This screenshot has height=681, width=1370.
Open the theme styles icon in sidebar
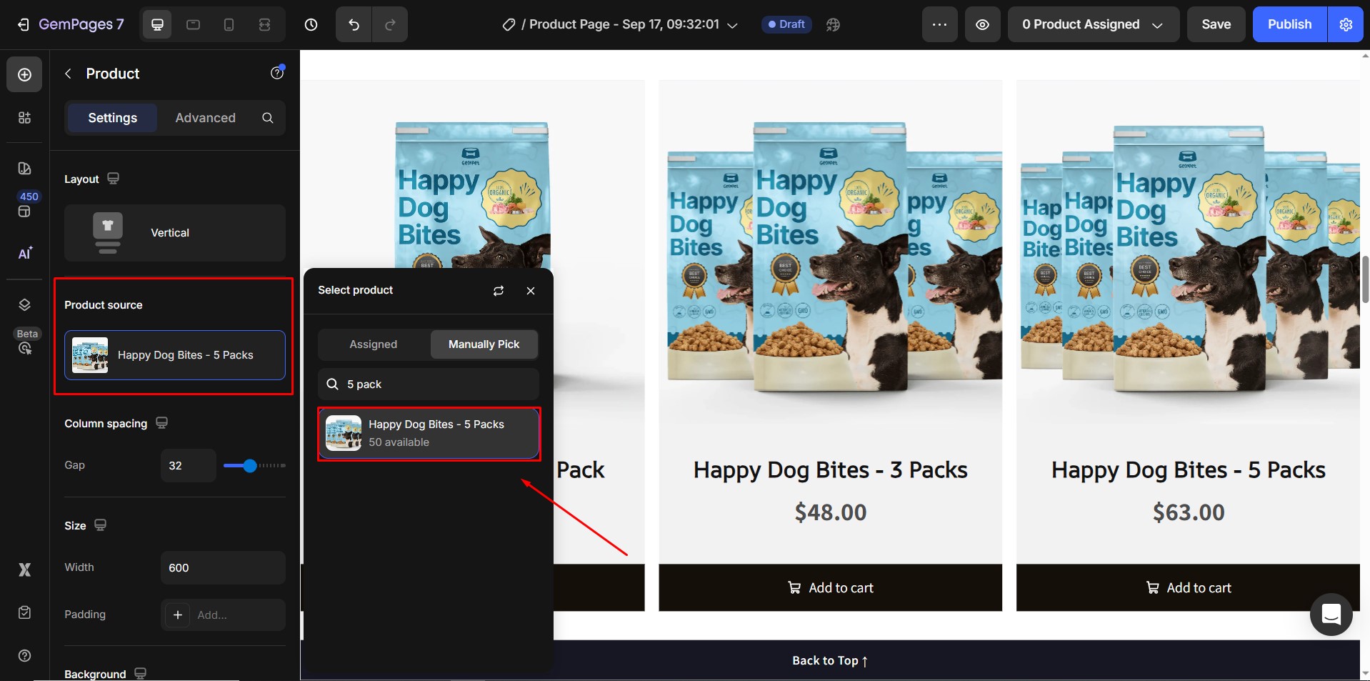click(24, 169)
